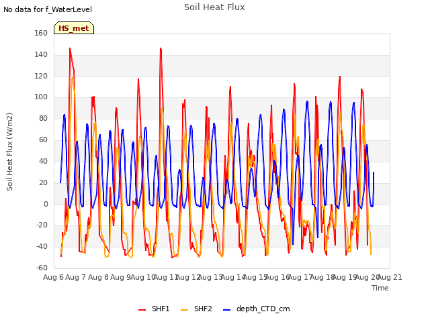Click the 'Aug 18' x-axis tick label
The height and width of the screenshot is (322, 430).
pos(322,277)
